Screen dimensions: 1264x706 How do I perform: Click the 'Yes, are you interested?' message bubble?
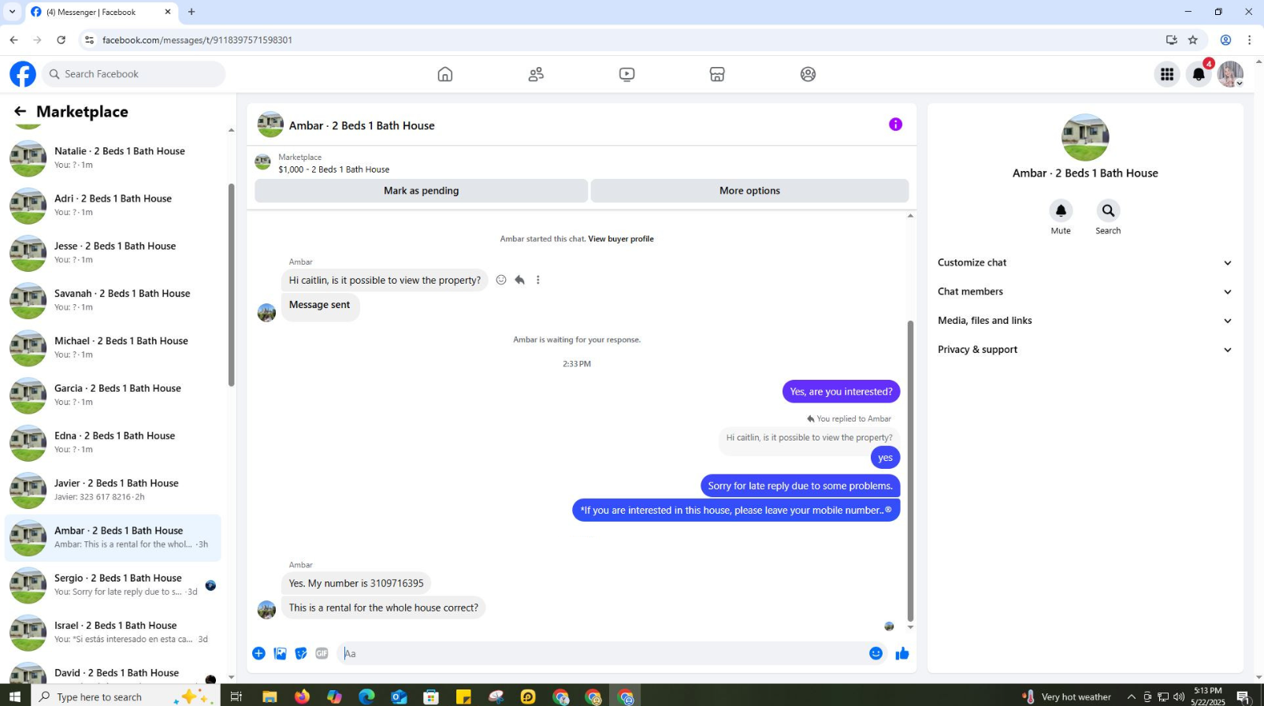point(841,392)
